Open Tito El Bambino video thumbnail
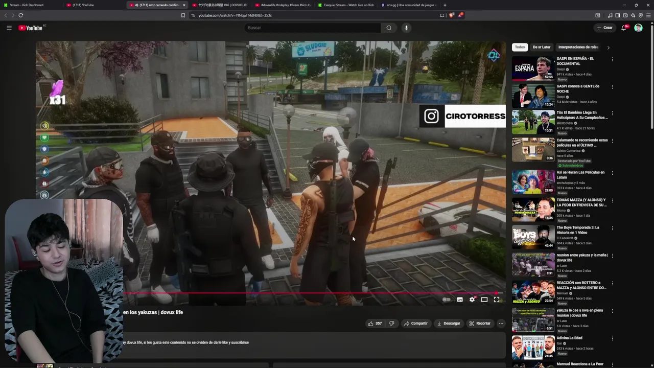The image size is (654, 368). click(533, 122)
